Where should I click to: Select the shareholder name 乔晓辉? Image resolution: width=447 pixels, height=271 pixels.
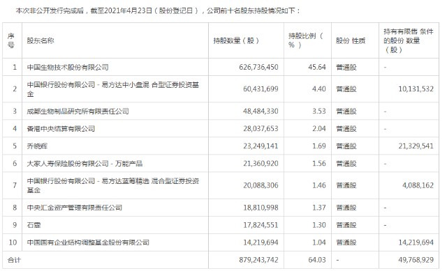pyautogui.click(x=37, y=146)
